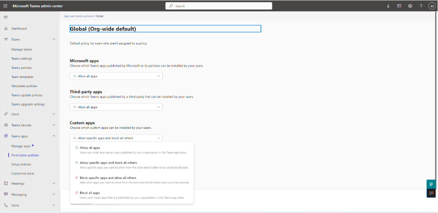Open Teams upgrade settings
This screenshot has width=438, height=213.
(x=28, y=104)
